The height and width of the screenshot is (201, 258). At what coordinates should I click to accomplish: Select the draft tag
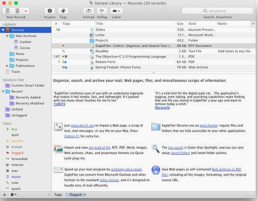coord(15,135)
